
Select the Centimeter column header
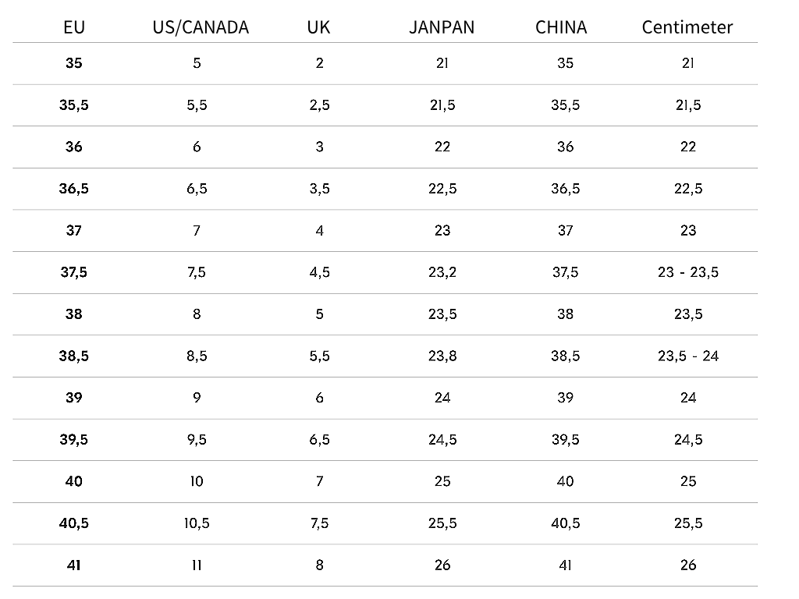pos(687,27)
